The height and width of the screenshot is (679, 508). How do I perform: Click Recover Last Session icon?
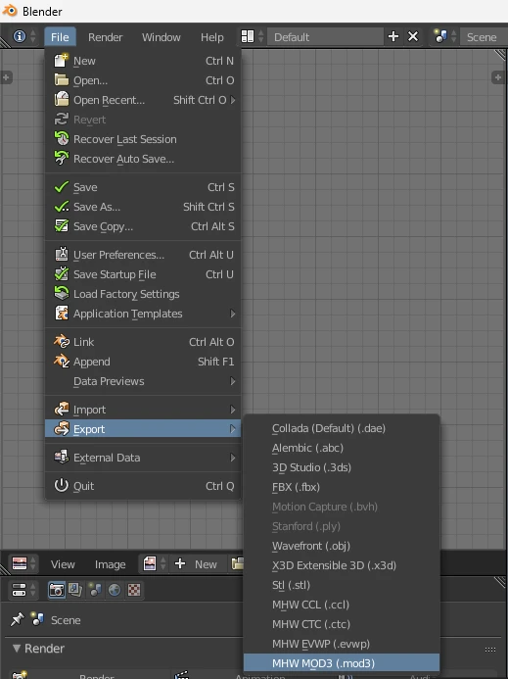click(x=61, y=139)
